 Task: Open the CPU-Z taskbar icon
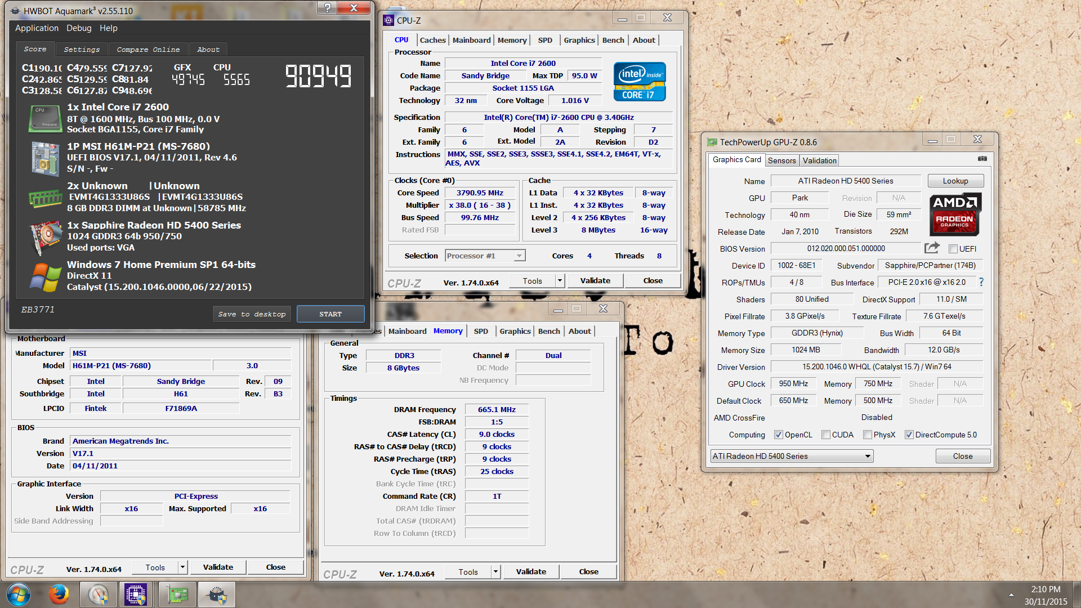point(136,594)
